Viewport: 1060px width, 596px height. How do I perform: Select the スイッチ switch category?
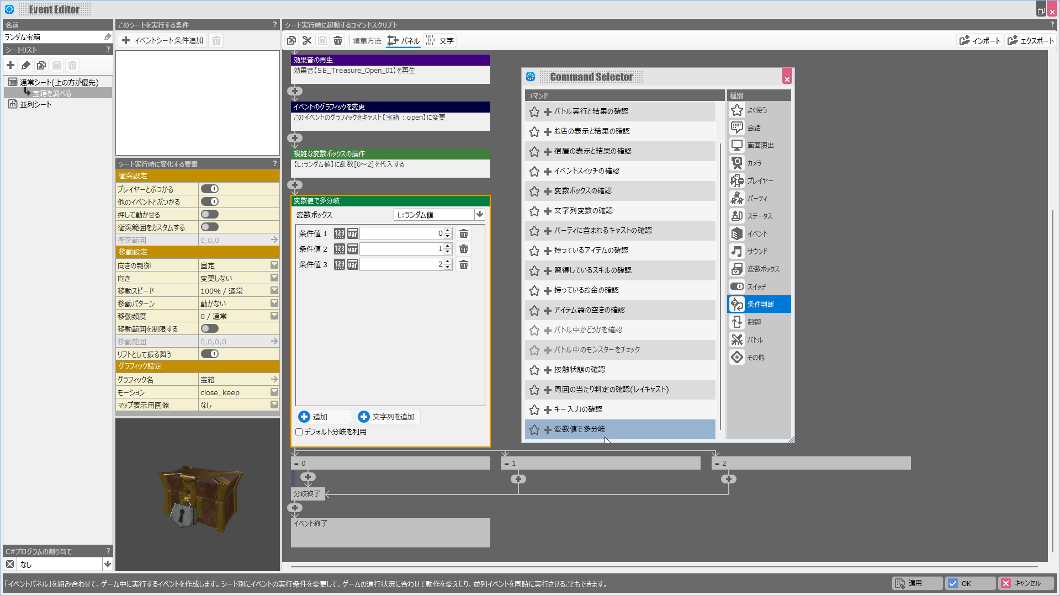(759, 286)
